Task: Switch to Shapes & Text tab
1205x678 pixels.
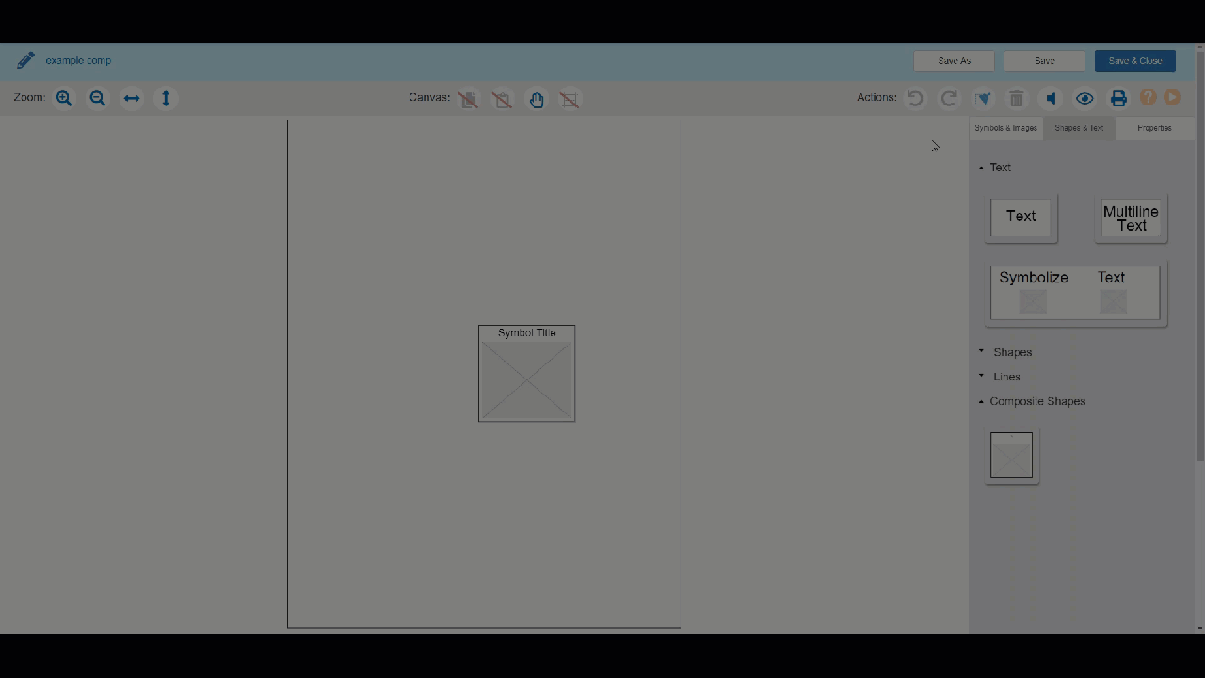Action: point(1079,128)
